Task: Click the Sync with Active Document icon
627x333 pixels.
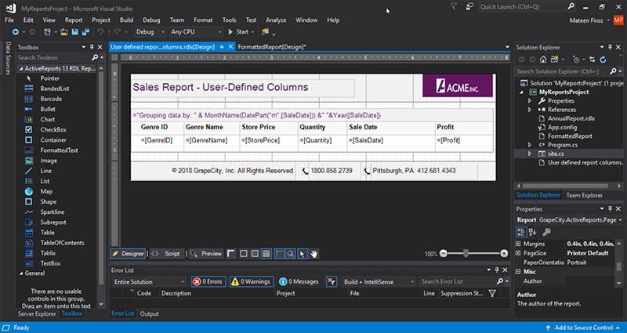Action: [x=593, y=60]
